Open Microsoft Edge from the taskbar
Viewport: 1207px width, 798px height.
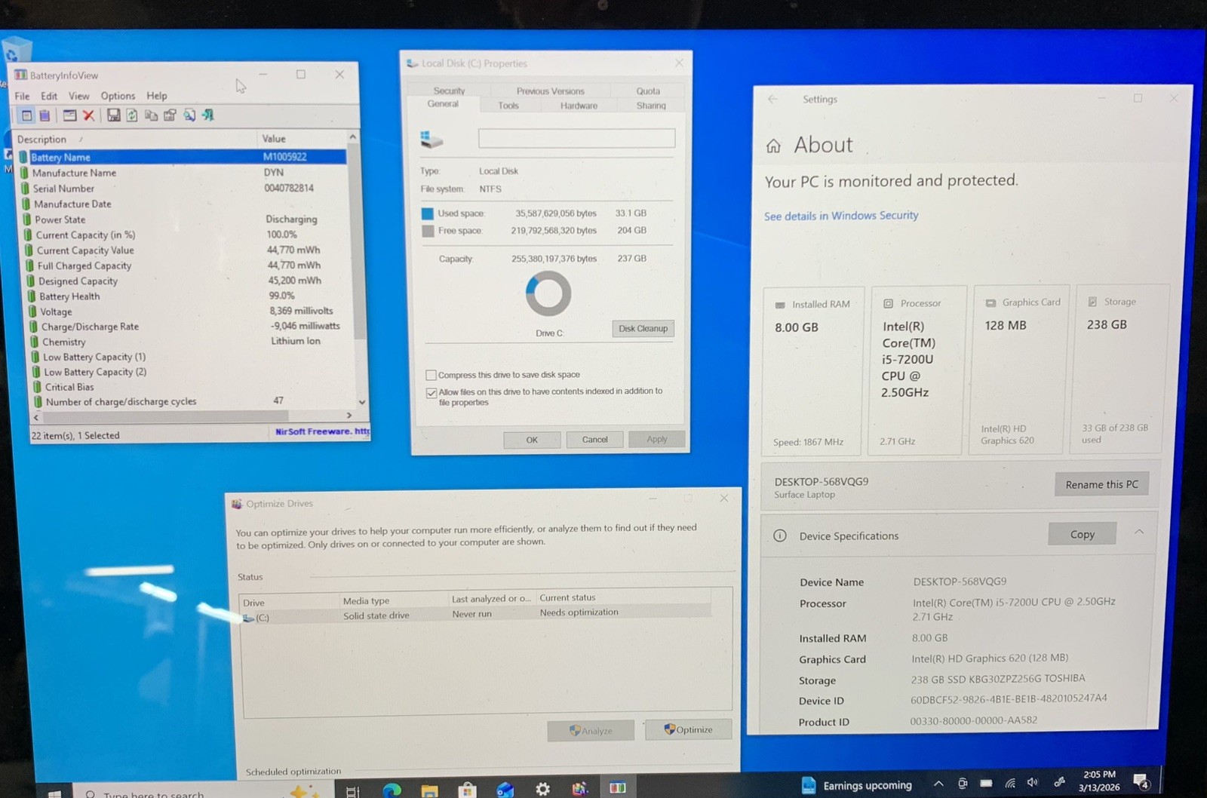(x=392, y=790)
